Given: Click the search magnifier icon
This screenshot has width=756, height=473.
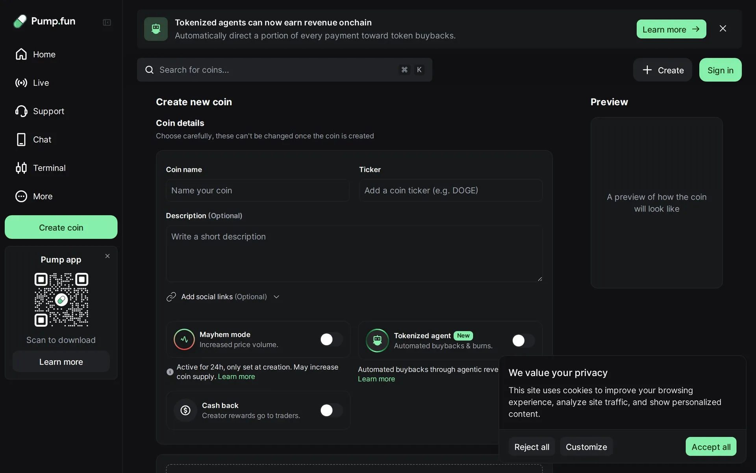Looking at the screenshot, I should [x=149, y=70].
